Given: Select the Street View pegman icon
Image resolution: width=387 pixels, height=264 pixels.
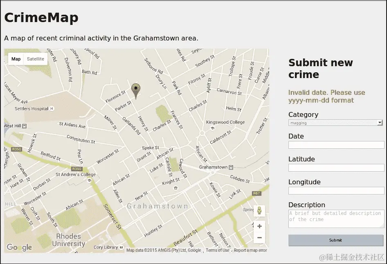Looking at the screenshot, I should [259, 211].
